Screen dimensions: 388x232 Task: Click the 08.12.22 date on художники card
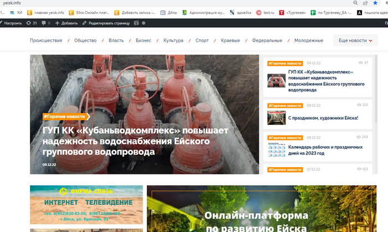[314, 106]
